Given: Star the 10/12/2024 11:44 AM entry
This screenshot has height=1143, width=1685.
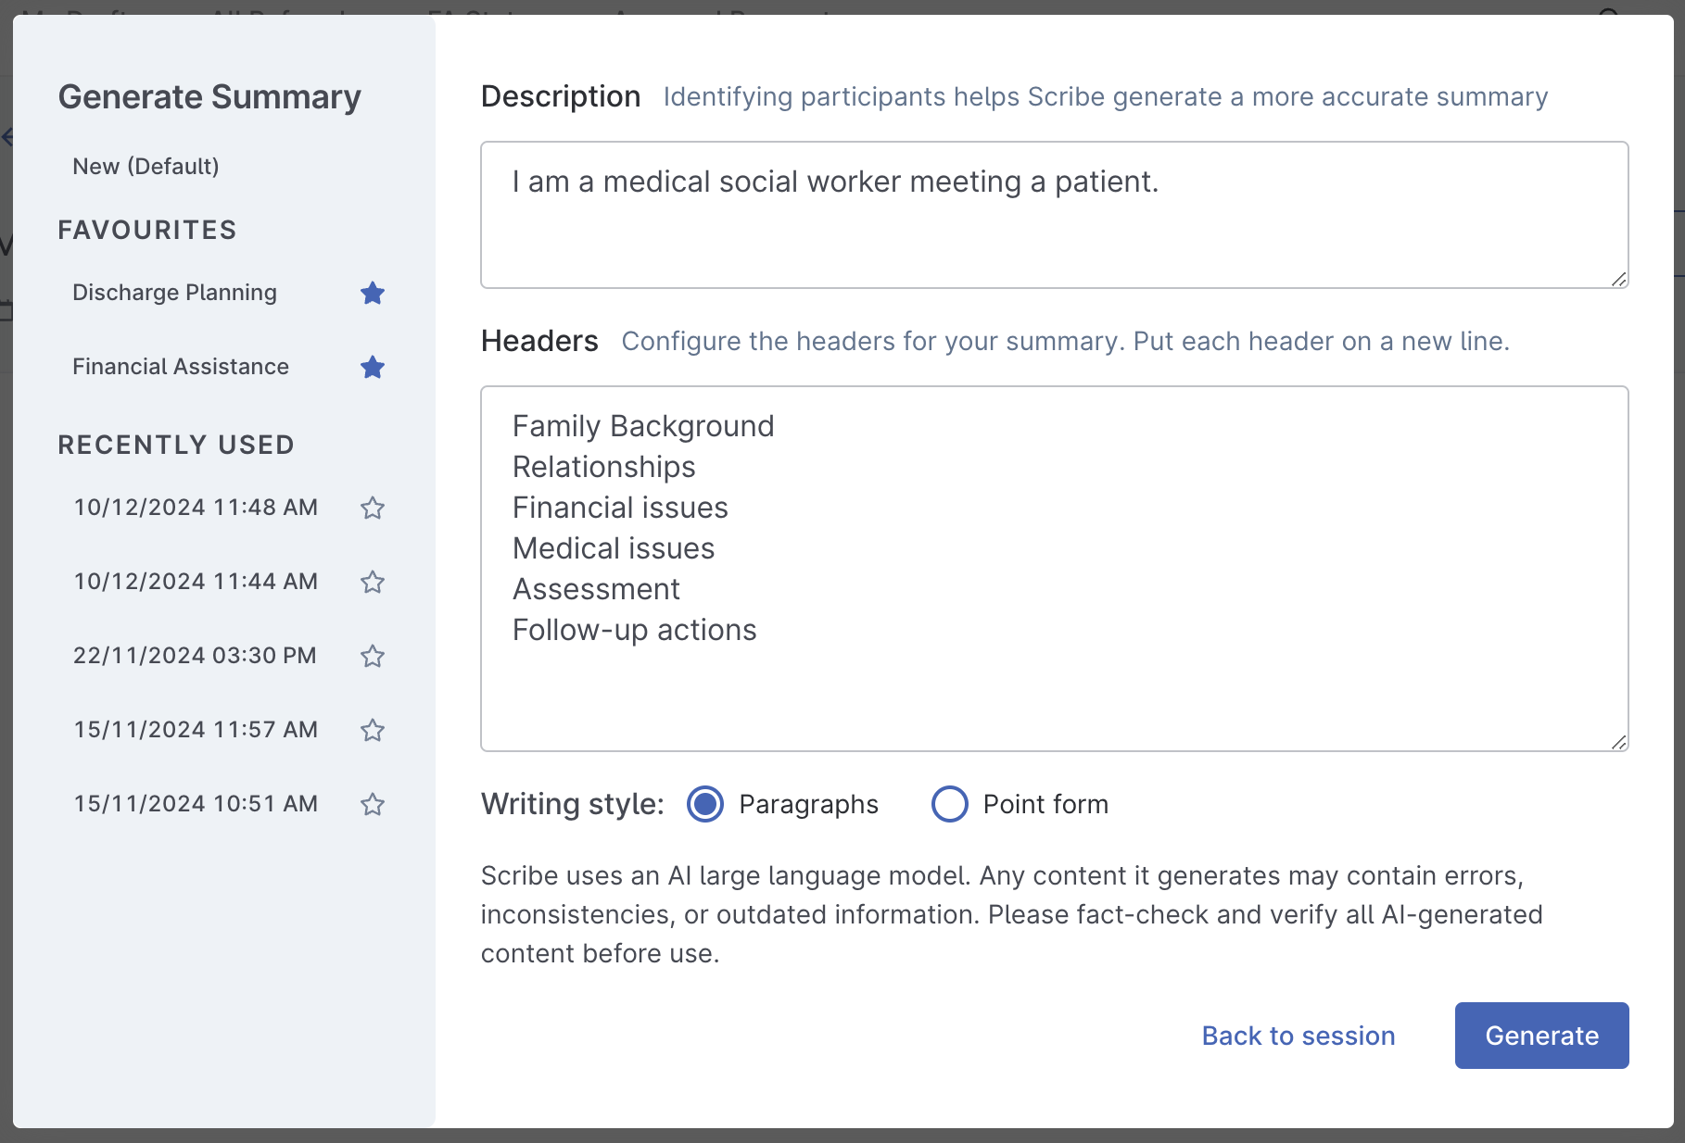Looking at the screenshot, I should coord(373,583).
